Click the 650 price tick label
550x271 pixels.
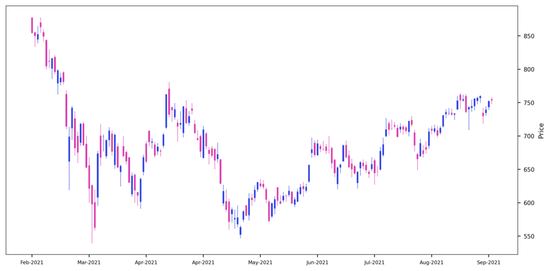tap(529, 170)
